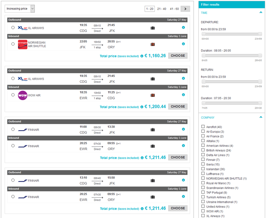Choose the €1,160.26 flight offer

click(178, 56)
